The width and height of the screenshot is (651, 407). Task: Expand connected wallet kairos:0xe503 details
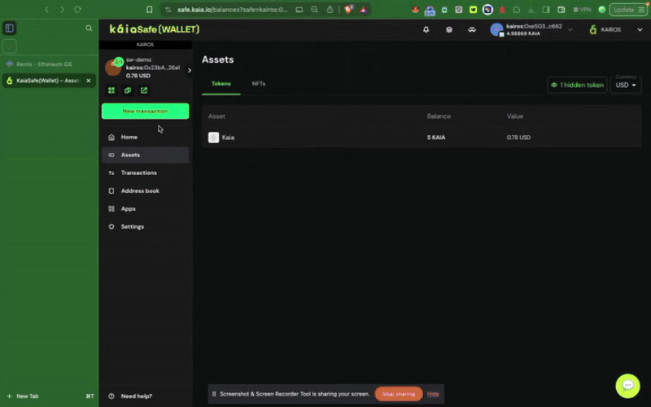pos(570,30)
